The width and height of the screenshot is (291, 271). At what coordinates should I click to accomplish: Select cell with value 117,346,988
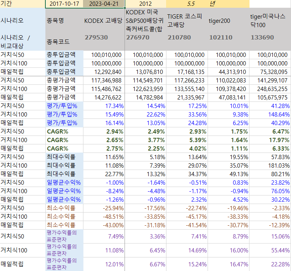pyautogui.click(x=104, y=80)
